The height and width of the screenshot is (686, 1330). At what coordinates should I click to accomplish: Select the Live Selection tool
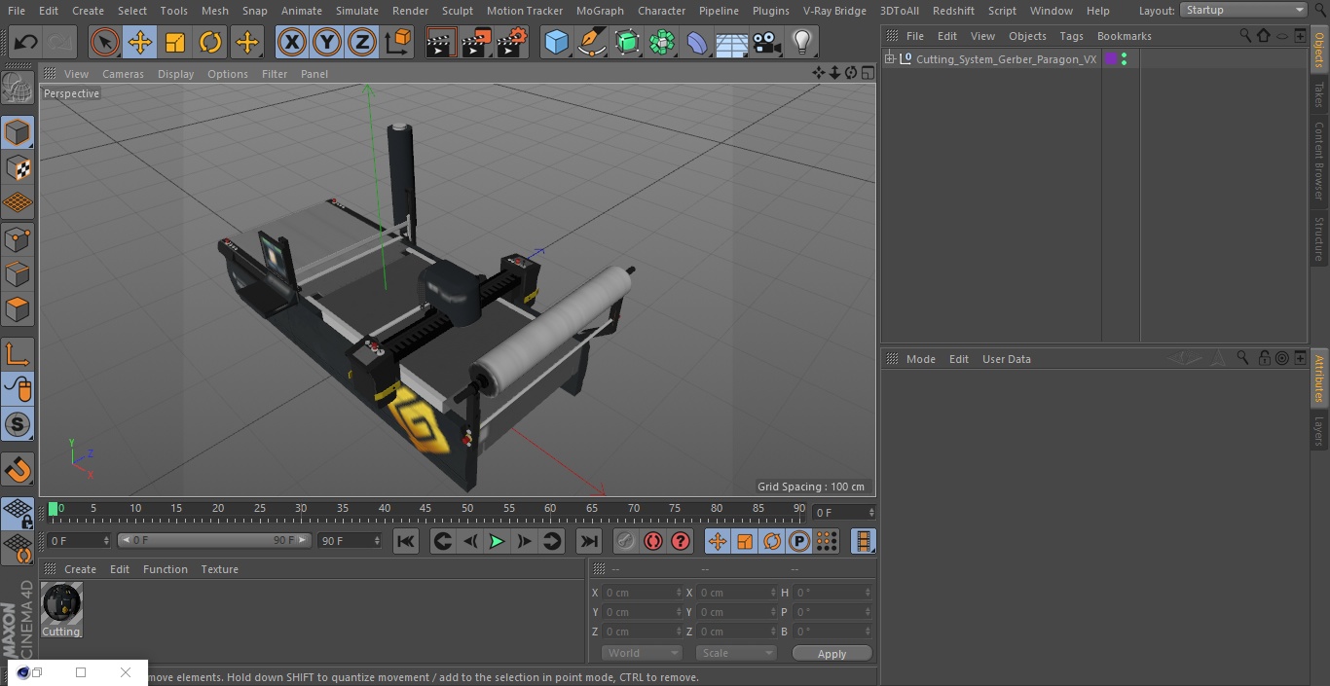pyautogui.click(x=105, y=43)
